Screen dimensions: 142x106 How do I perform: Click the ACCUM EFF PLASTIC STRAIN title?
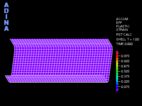click(123, 24)
